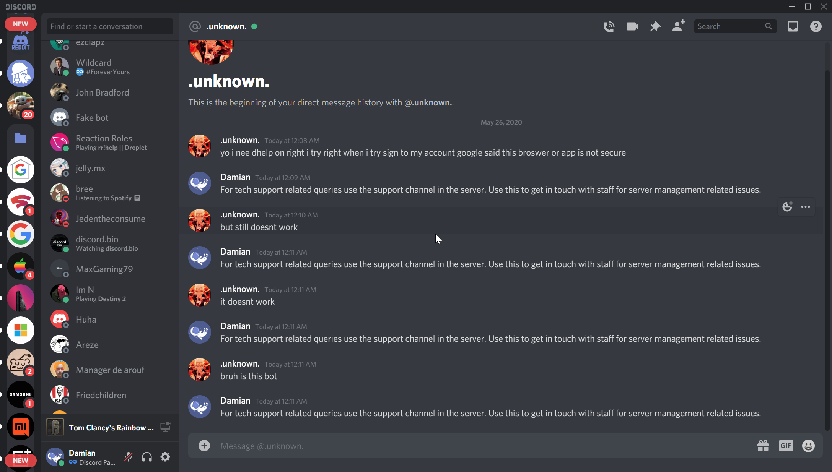Open the gift Nitro icon

click(x=763, y=446)
